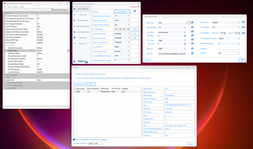
Task: Click help icon beside Game/App field
Action: pyautogui.click(x=192, y=23)
